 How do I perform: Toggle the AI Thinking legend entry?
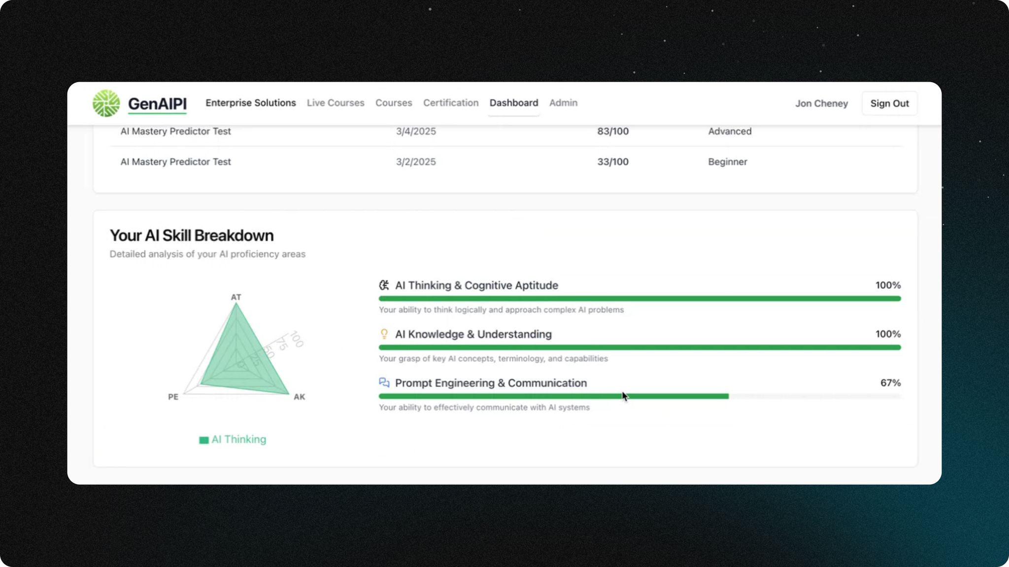tap(232, 439)
